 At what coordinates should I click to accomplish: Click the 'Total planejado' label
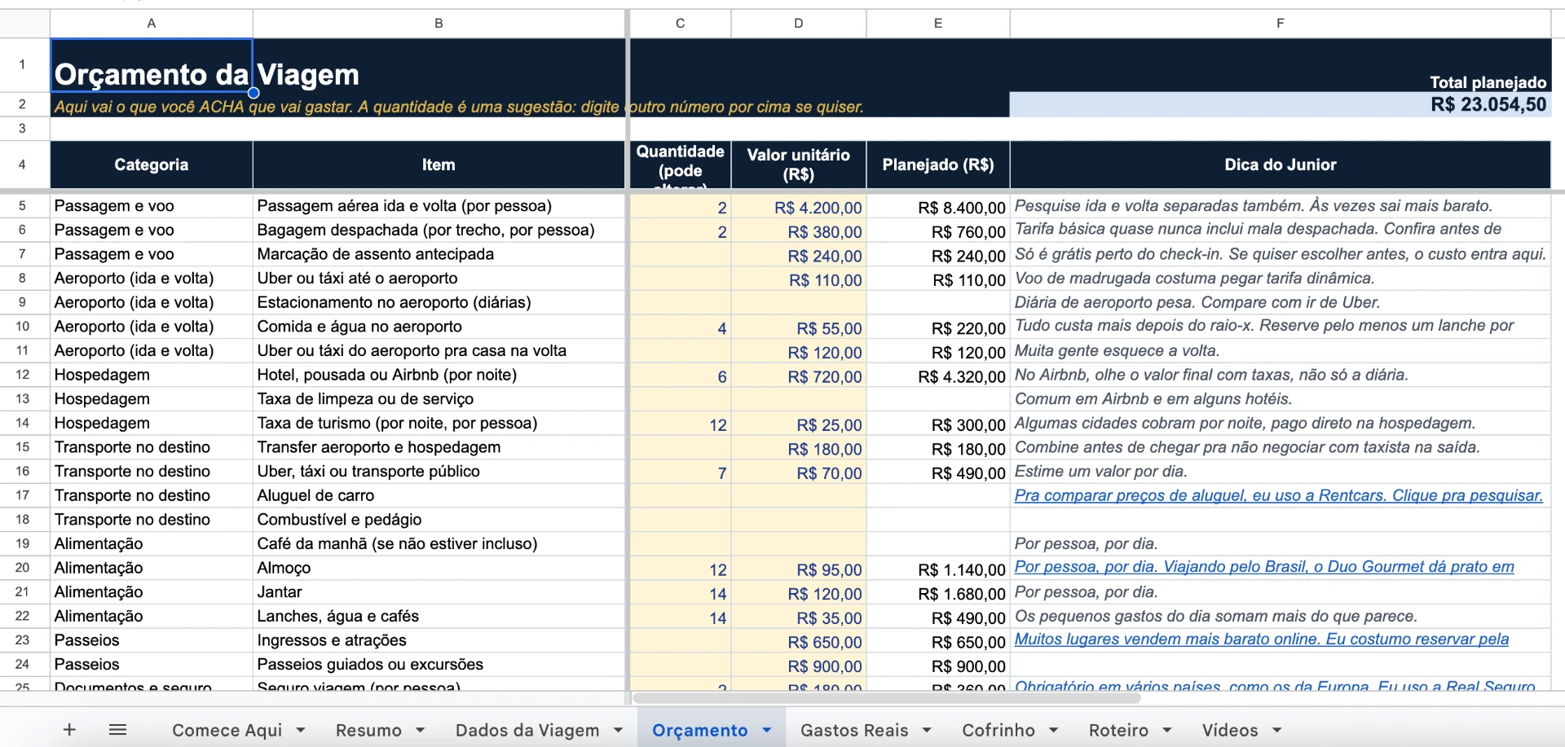coord(1488,82)
